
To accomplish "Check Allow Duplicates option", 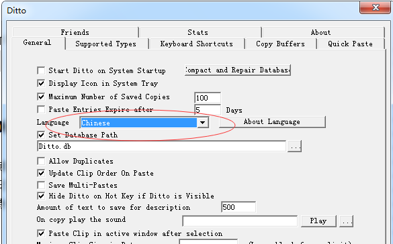I will (41, 161).
